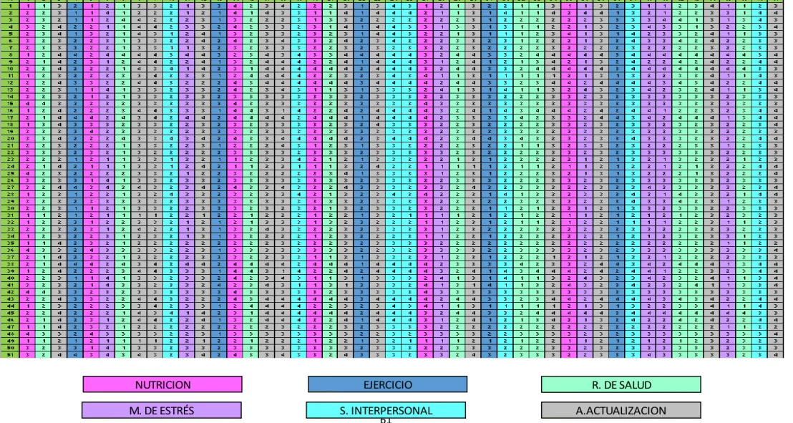This screenshot has height=423, width=793.
Task: Select row number 25 in the green column
Action: (x=11, y=173)
